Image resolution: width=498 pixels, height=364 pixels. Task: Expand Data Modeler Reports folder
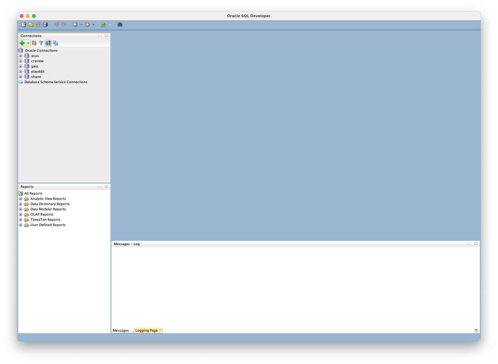[21, 209]
